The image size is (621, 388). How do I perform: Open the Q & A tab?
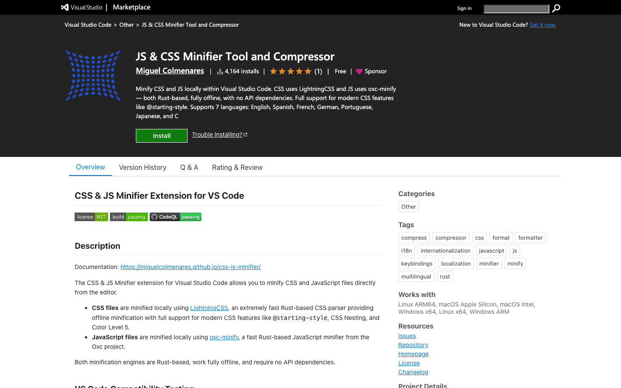(189, 168)
